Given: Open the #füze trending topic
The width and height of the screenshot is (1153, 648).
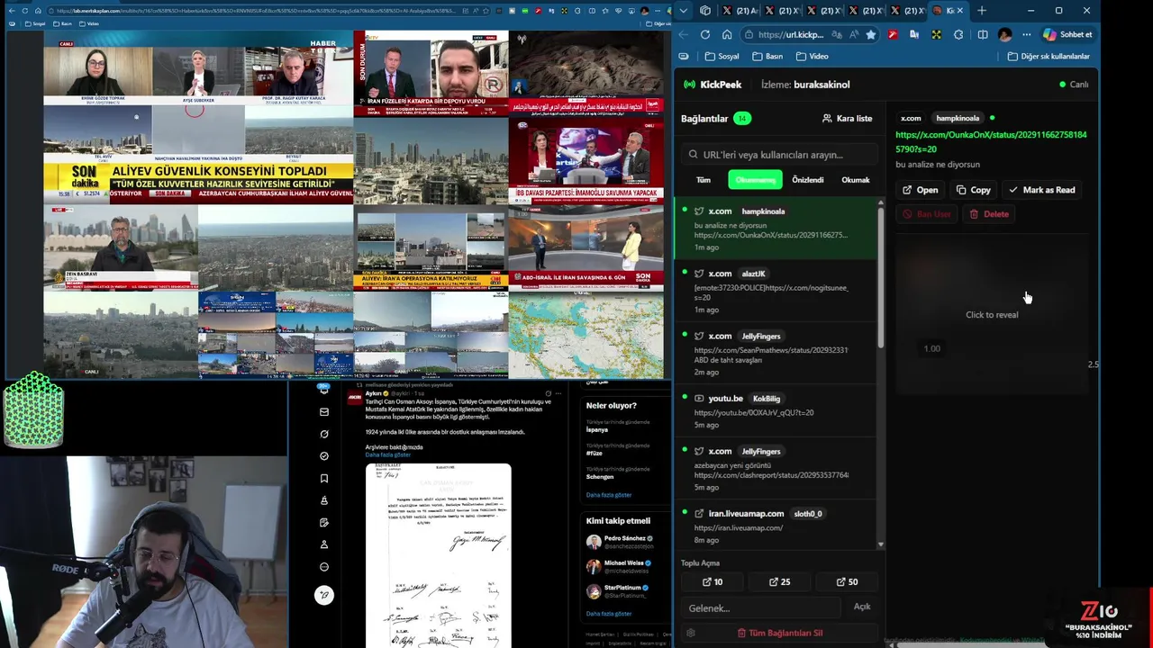Looking at the screenshot, I should [596, 453].
